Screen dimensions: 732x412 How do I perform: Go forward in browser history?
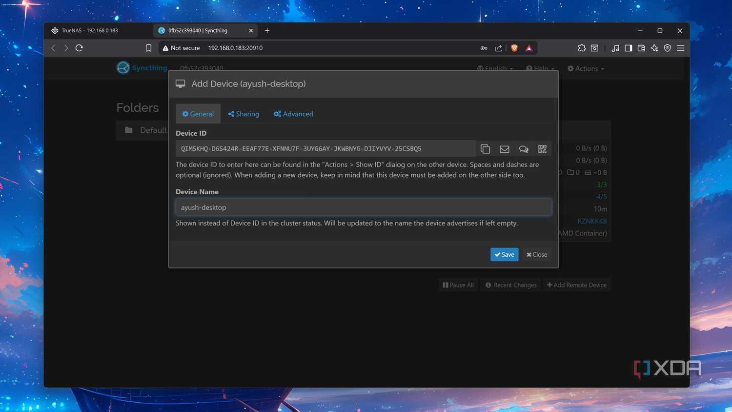click(66, 48)
